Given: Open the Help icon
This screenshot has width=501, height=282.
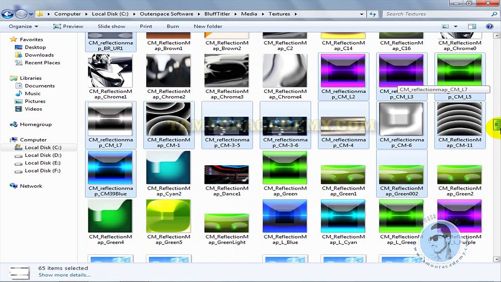Looking at the screenshot, I should (x=489, y=26).
